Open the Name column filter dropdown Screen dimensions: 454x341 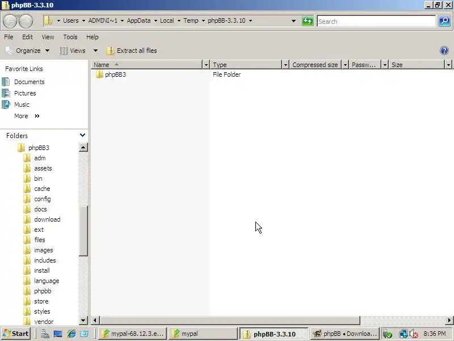(206, 65)
